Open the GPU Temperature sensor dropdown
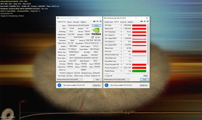The image size is (202, 120). coord(121,32)
